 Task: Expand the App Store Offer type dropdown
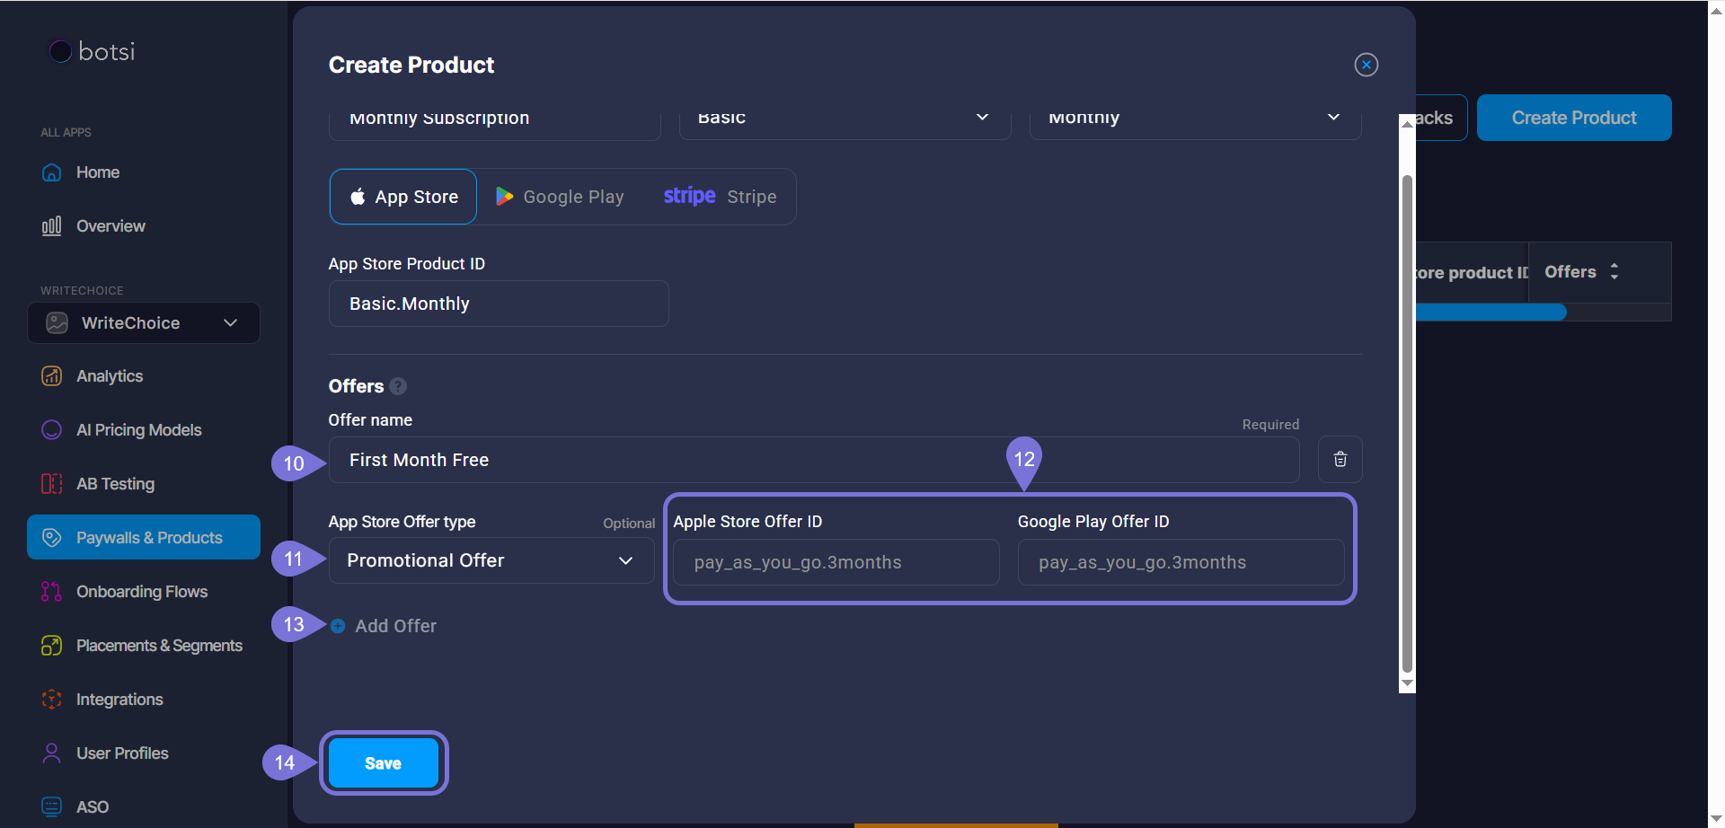tap(491, 560)
